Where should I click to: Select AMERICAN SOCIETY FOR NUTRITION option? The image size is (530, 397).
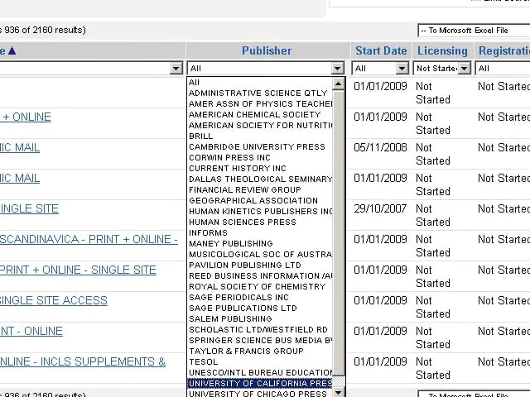coord(261,126)
